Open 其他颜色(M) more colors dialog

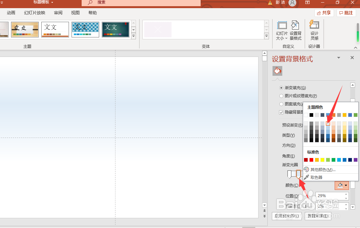[323, 170]
